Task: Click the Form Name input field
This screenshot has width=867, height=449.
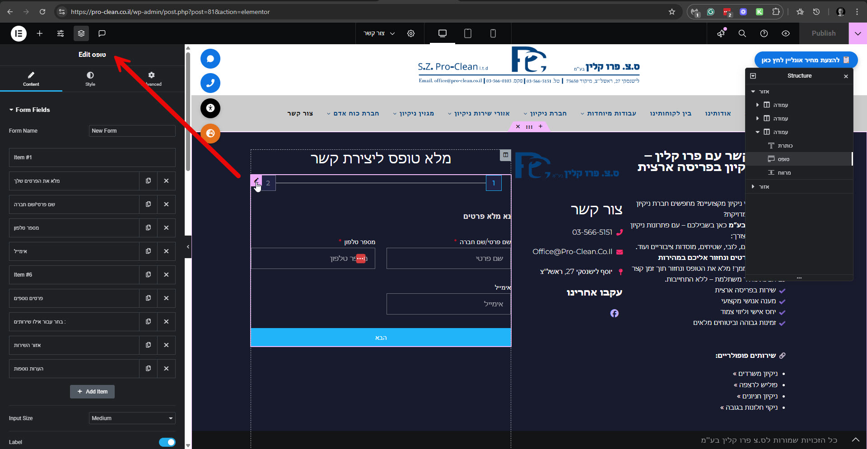Action: point(132,131)
